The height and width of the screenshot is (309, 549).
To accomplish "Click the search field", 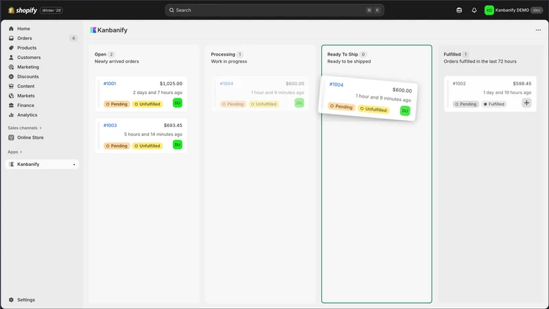I will [x=274, y=10].
